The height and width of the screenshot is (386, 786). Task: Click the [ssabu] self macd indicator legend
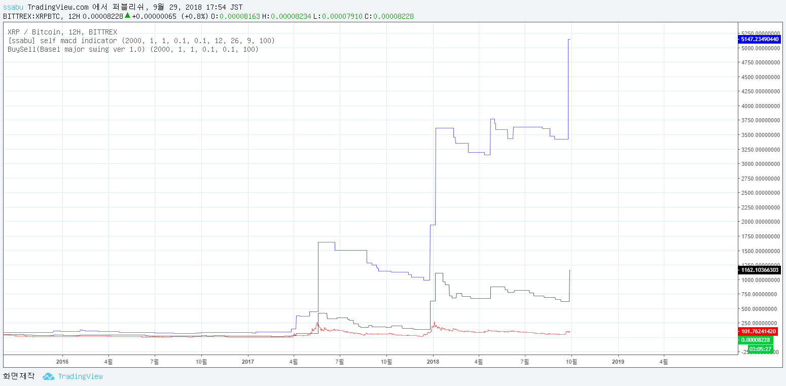coord(141,41)
